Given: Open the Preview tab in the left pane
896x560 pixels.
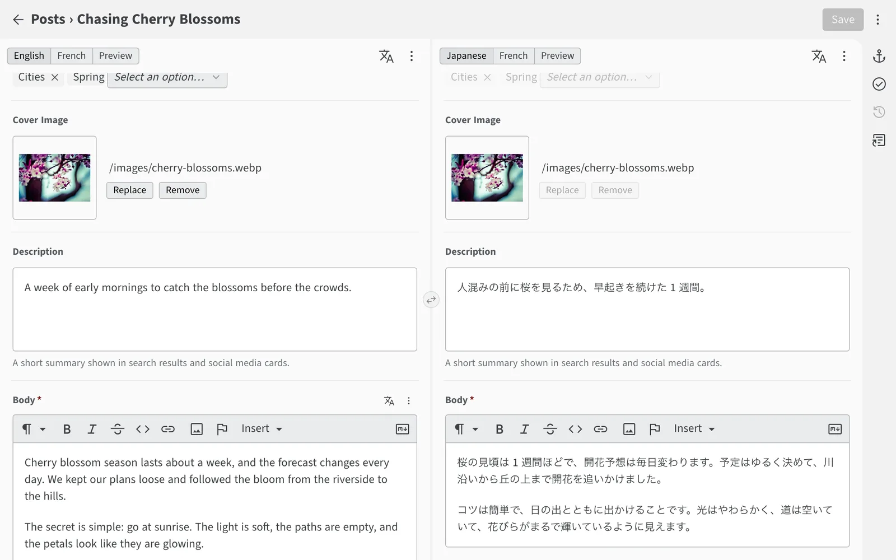Looking at the screenshot, I should (116, 56).
